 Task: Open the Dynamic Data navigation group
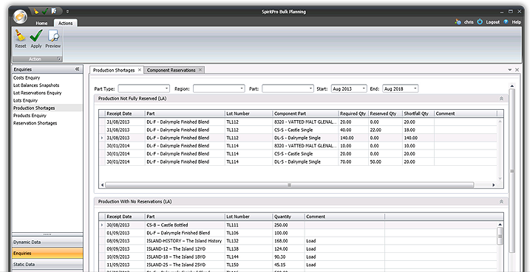(47, 242)
